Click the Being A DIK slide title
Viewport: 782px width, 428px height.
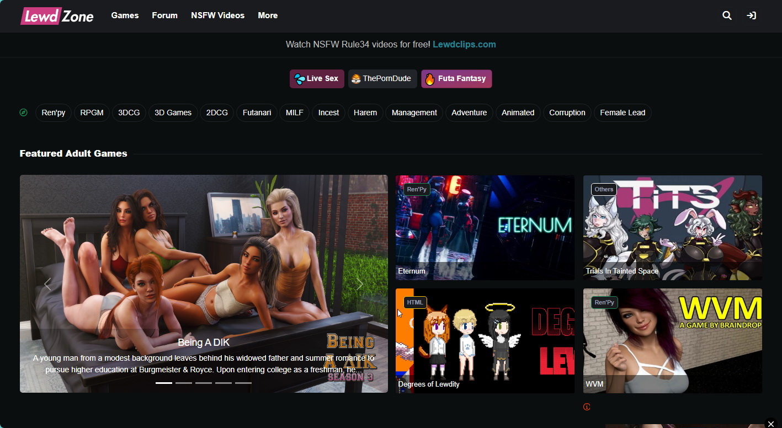[x=204, y=343]
